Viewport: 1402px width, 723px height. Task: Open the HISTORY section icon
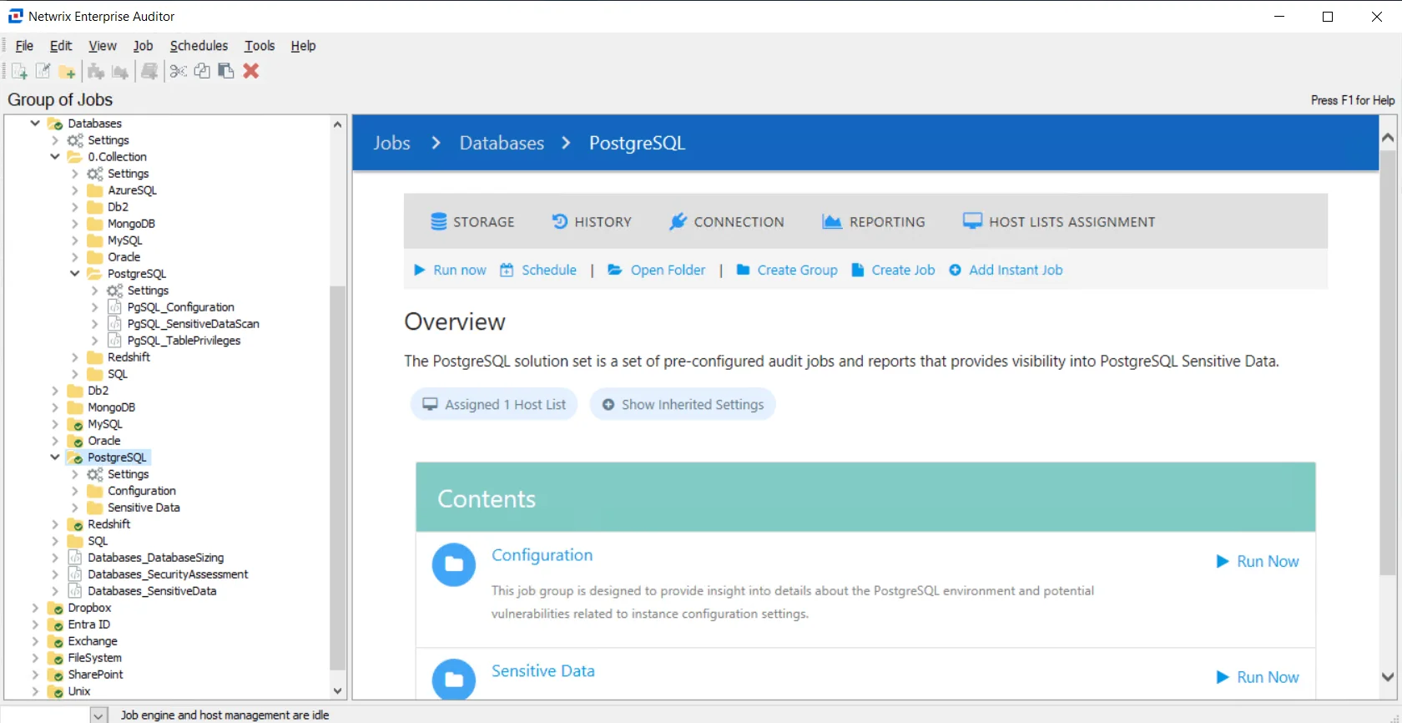click(560, 221)
